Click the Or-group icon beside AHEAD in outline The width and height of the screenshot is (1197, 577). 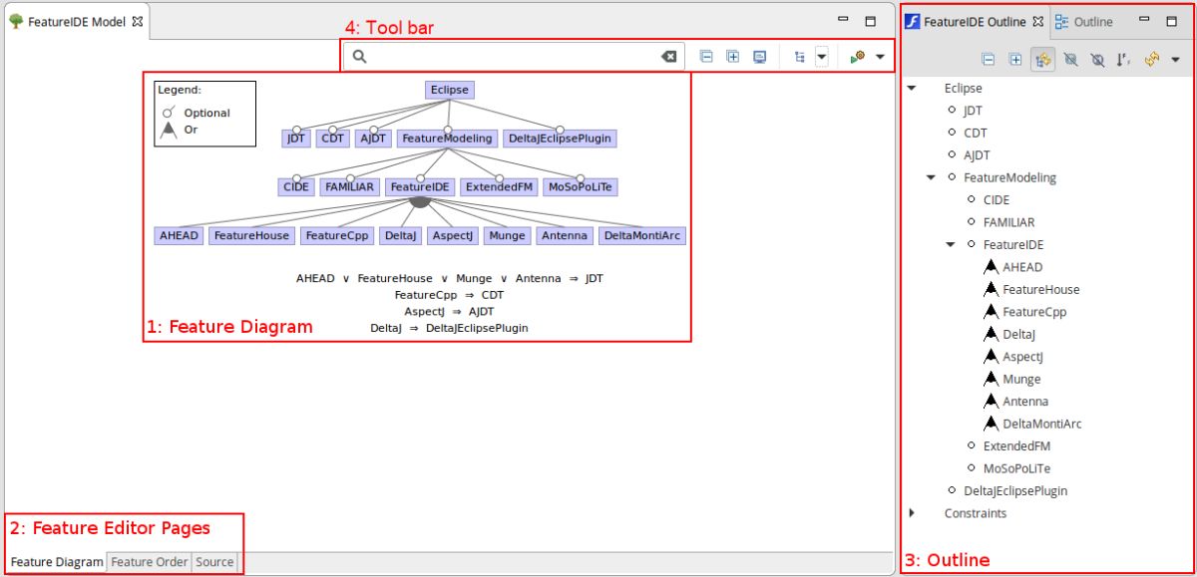click(991, 267)
